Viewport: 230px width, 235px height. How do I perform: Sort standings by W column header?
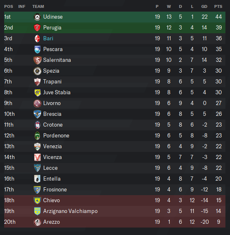point(169,7)
